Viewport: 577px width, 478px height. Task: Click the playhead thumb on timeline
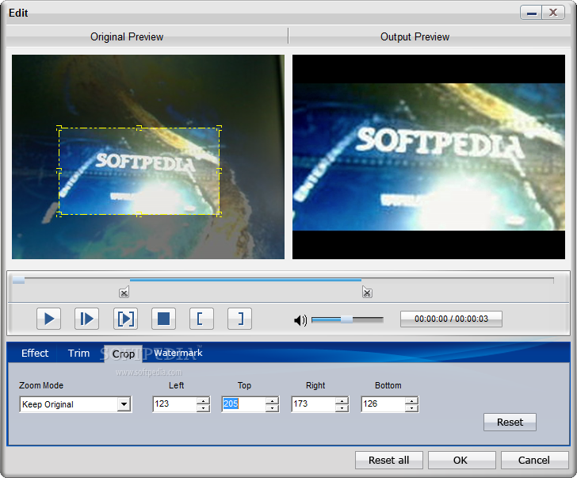18,281
